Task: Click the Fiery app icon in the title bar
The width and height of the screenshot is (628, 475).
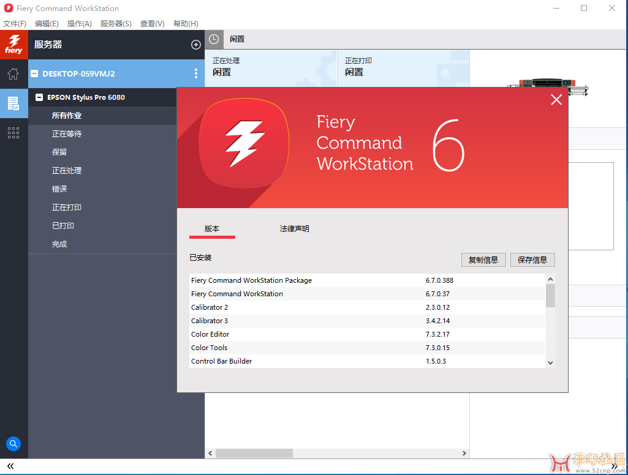Action: [8, 8]
